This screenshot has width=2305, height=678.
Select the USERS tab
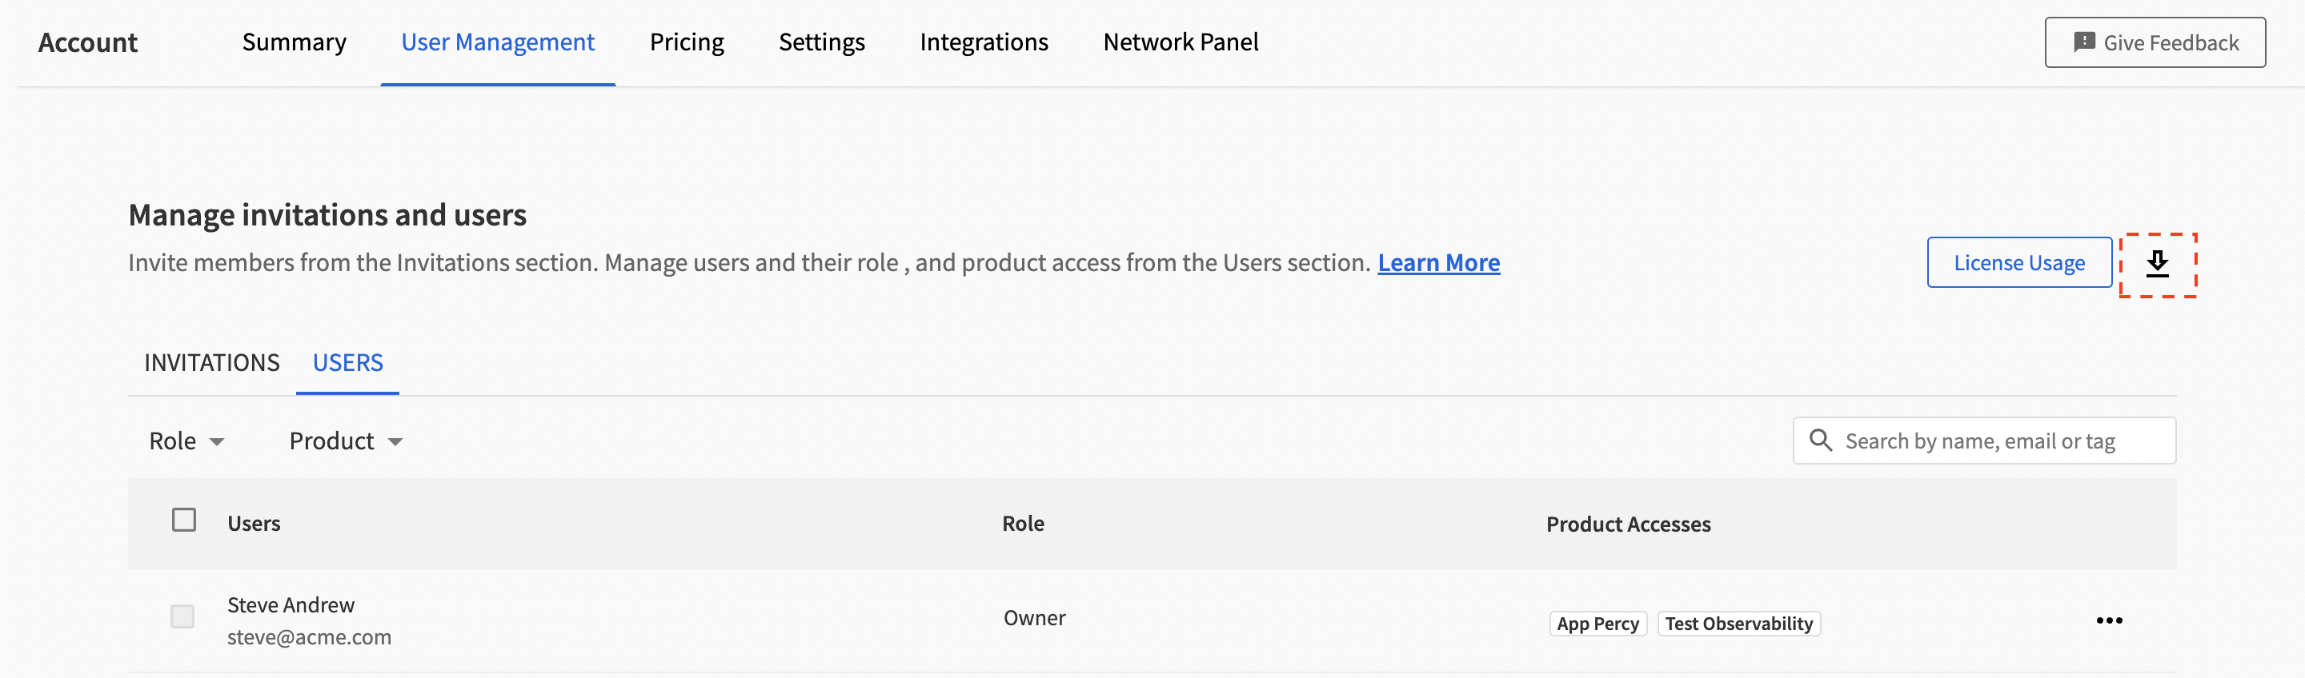(x=347, y=362)
